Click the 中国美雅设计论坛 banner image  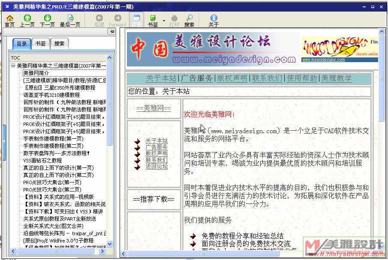click(213, 49)
